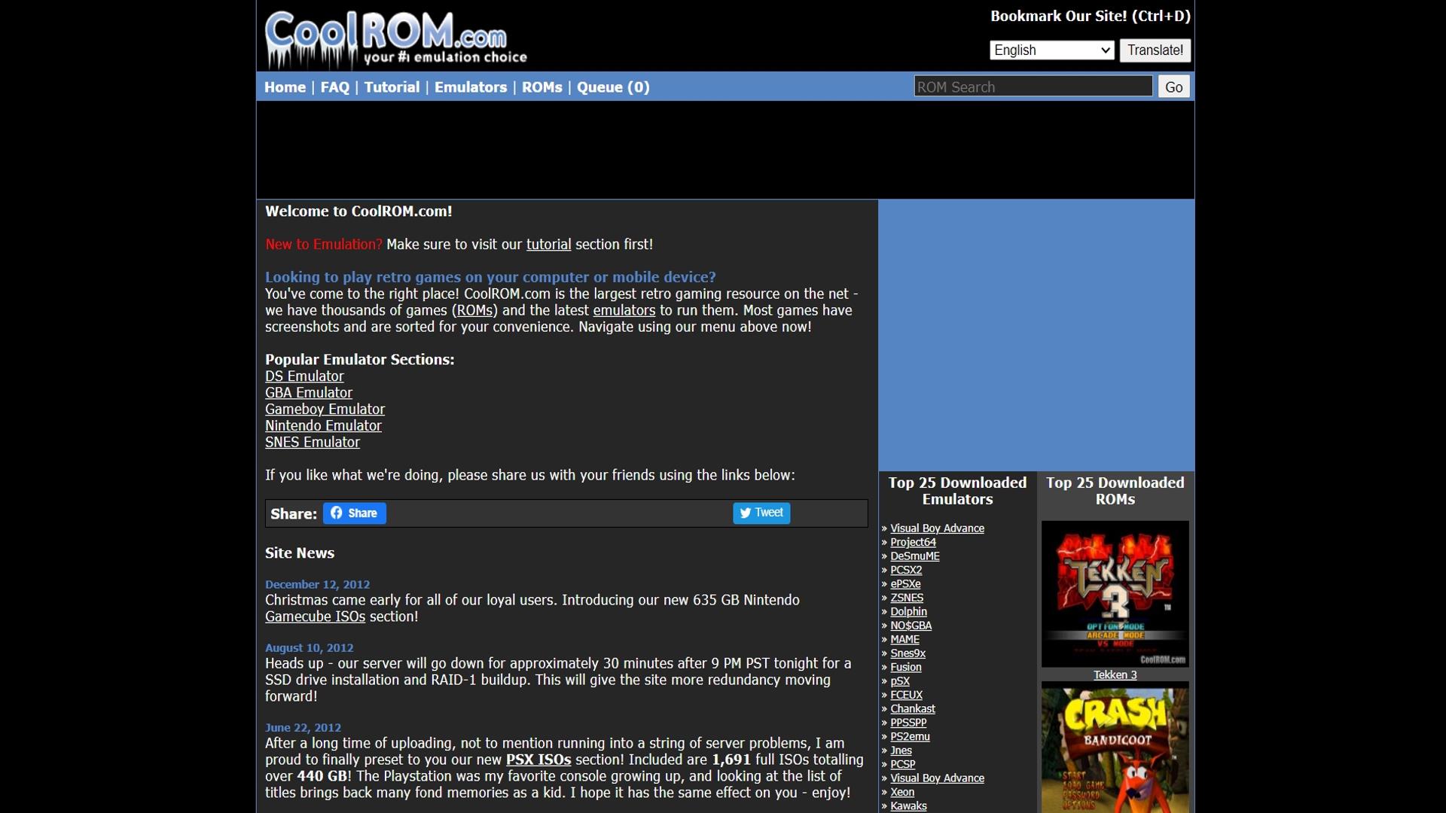
Task: Open the DS Emulator link
Action: 304,376
